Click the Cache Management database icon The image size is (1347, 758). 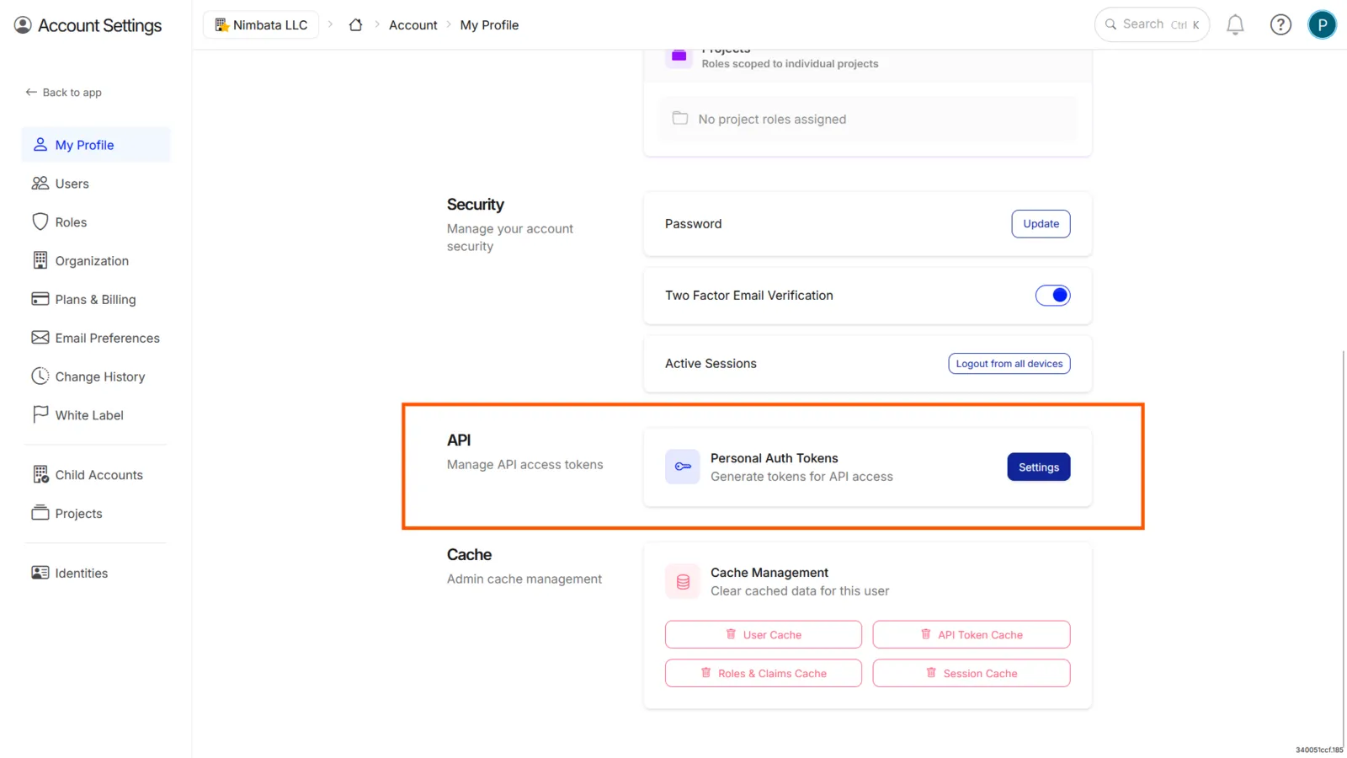tap(683, 581)
